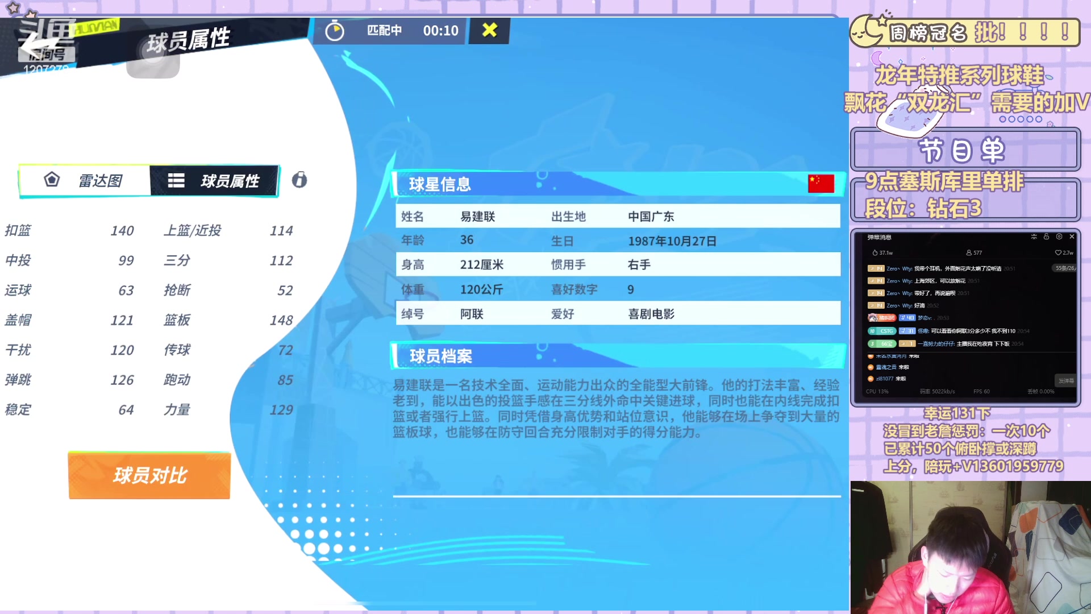The height and width of the screenshot is (614, 1091).
Task: Click the 66宝 level 3 badge in chat
Action: click(882, 343)
